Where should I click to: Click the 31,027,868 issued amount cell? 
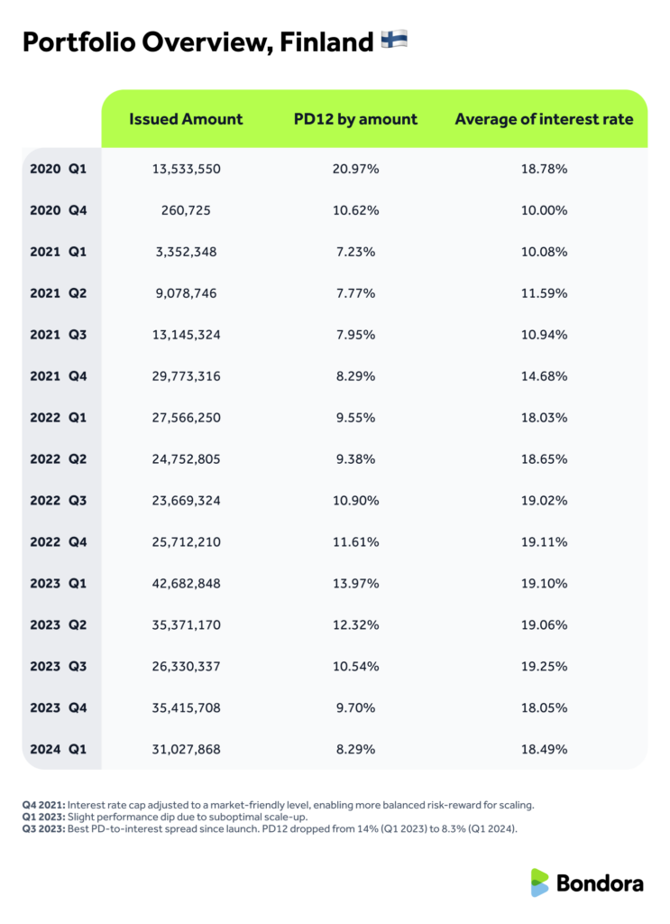[x=186, y=750]
